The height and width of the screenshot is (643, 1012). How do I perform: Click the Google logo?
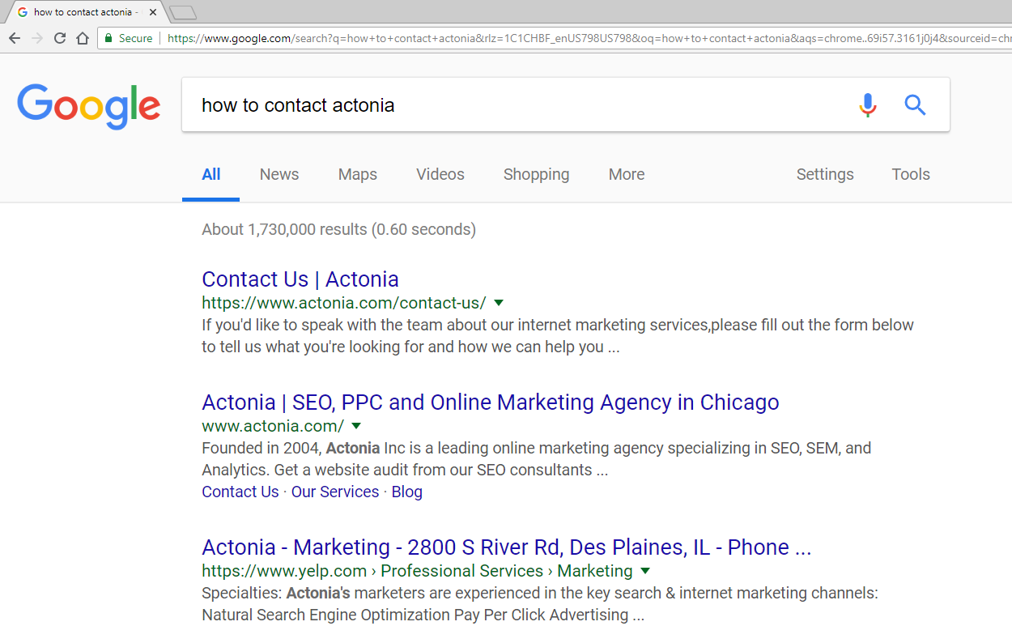(x=89, y=105)
